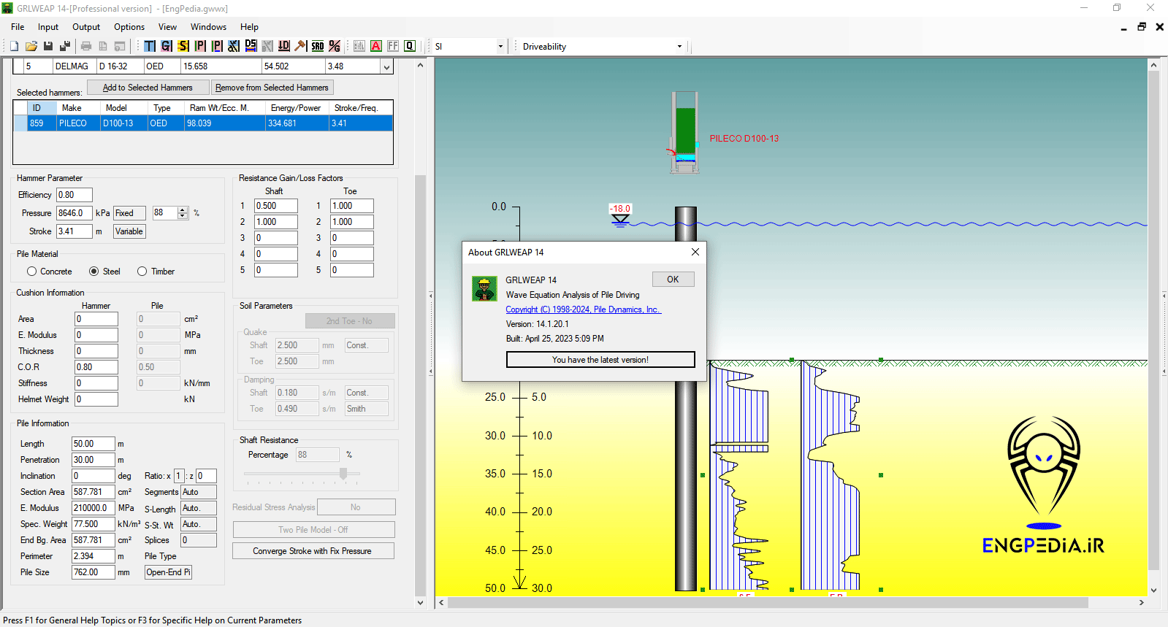Click the left panel vertical scrollbar
This screenshot has height=627, width=1168.
420,387
